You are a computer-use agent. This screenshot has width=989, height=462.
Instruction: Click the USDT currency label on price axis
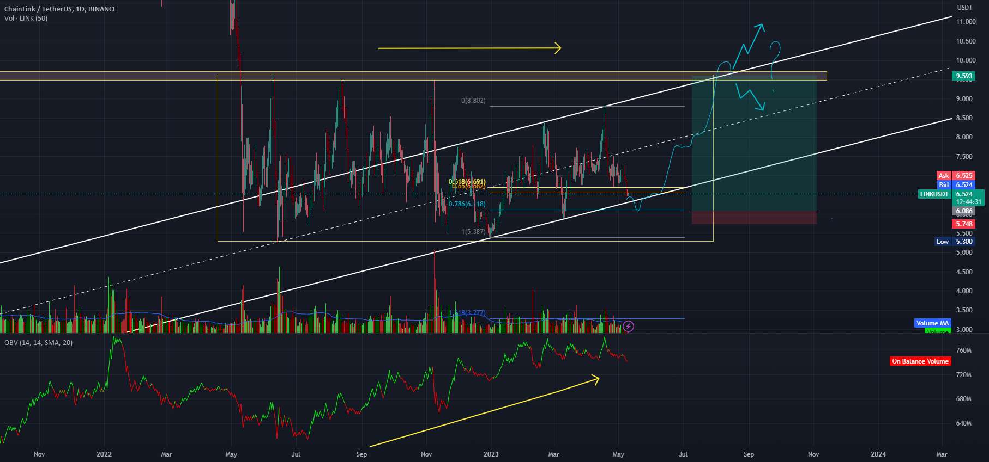pos(964,8)
